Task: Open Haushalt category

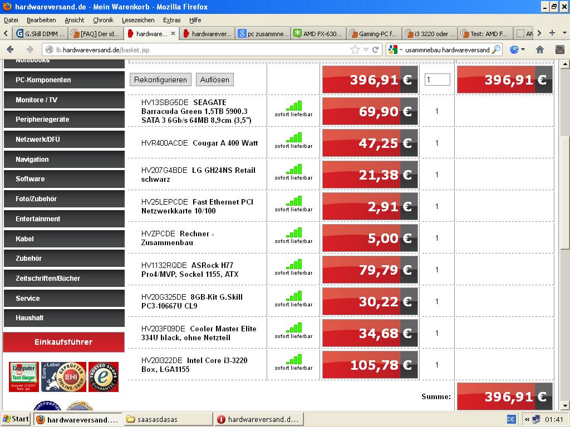Action: point(64,318)
